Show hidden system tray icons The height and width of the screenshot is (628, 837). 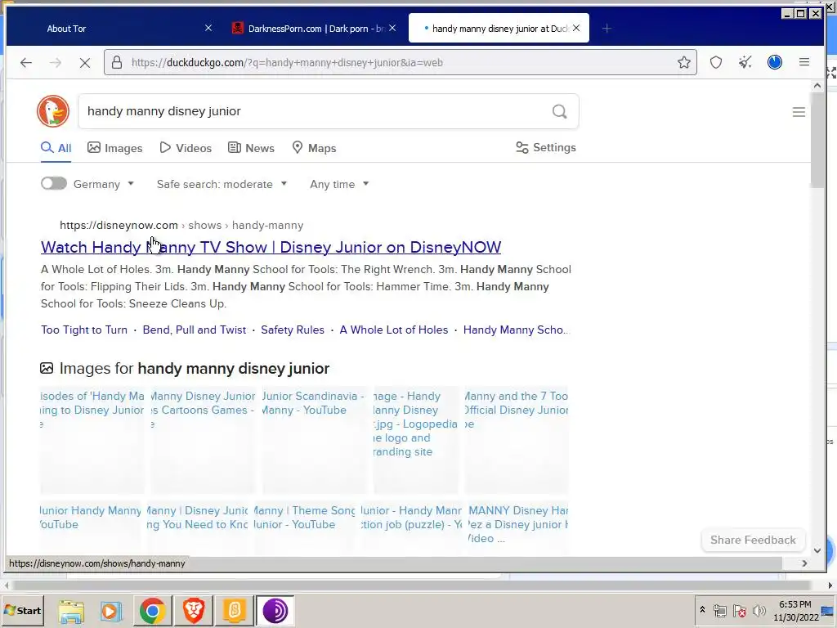[x=702, y=610]
